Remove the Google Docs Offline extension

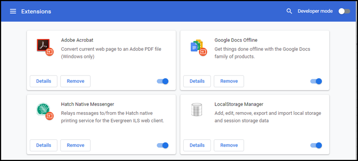[229, 81]
